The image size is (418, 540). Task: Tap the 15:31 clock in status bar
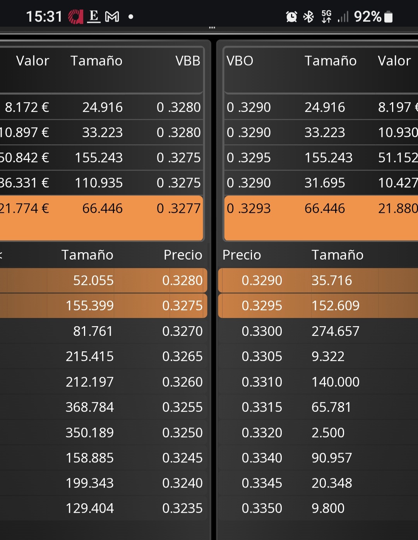(44, 17)
